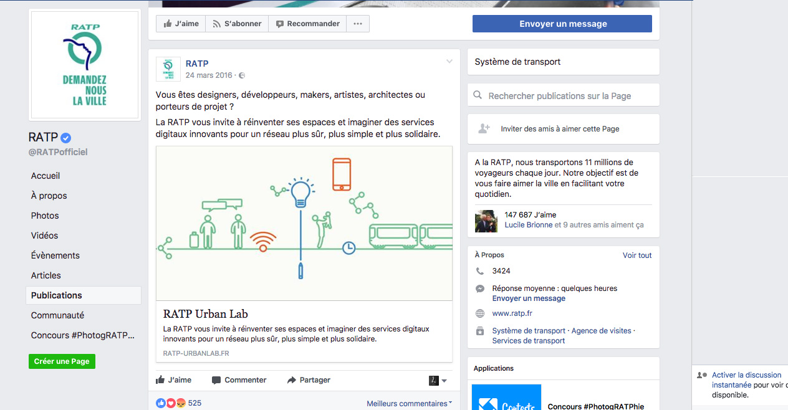
Task: Click Envoyer un message blue button
Action: pos(562,24)
